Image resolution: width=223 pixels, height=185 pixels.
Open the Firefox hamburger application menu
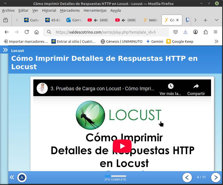216,32
